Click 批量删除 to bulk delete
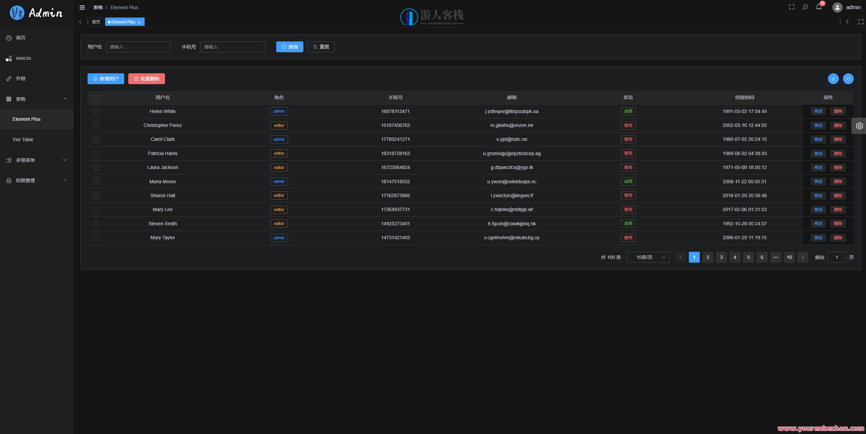The width and height of the screenshot is (866, 434). point(146,78)
